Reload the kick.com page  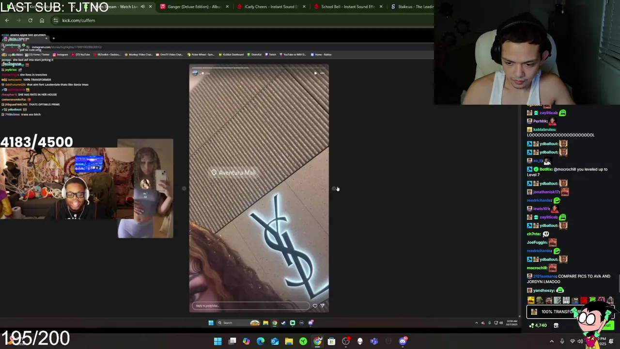tap(30, 20)
